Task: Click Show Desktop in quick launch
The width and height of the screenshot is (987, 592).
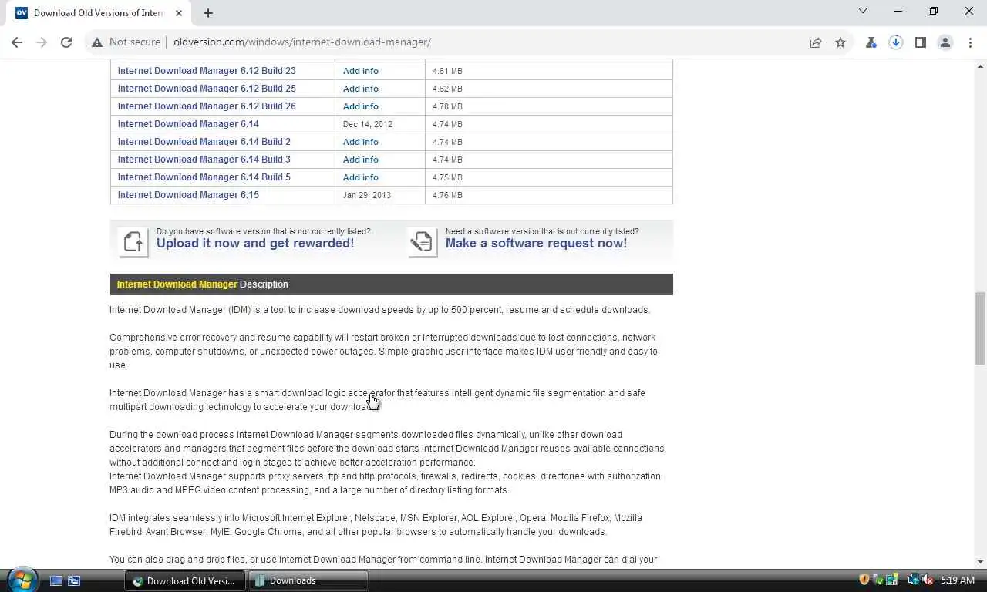Action: click(x=56, y=580)
